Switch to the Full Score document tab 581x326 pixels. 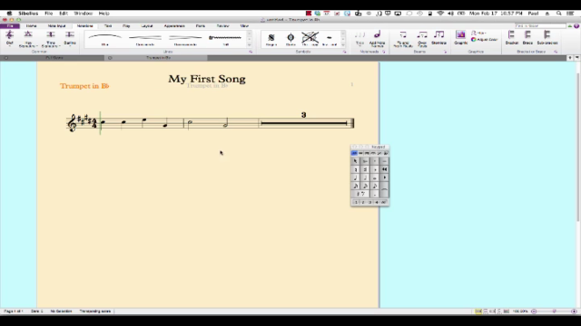tap(54, 58)
